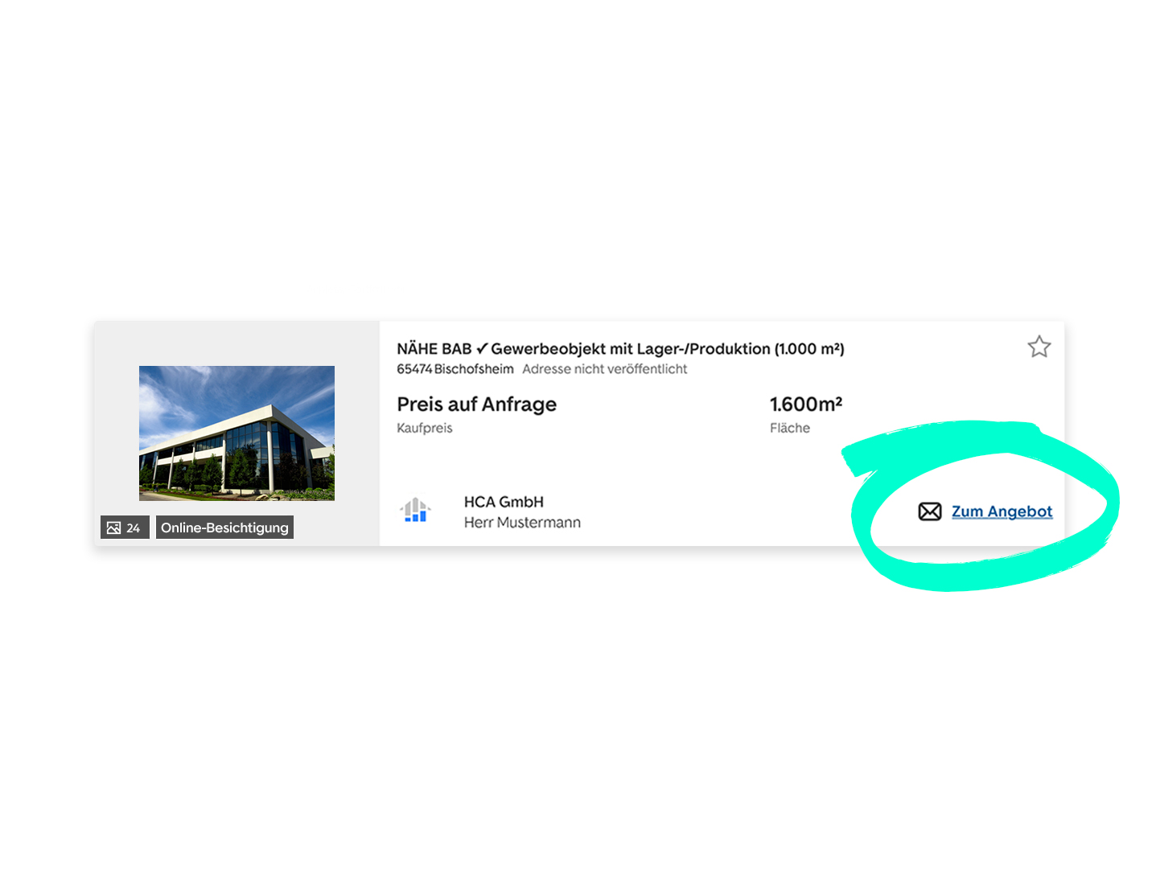Click the HCA GmbH company name
The height and width of the screenshot is (887, 1156).
point(504,502)
